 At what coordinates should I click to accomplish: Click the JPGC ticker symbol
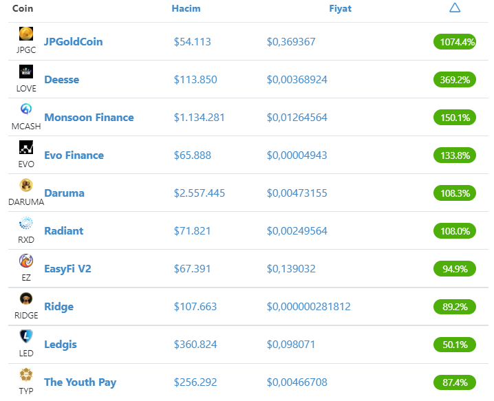(26, 50)
